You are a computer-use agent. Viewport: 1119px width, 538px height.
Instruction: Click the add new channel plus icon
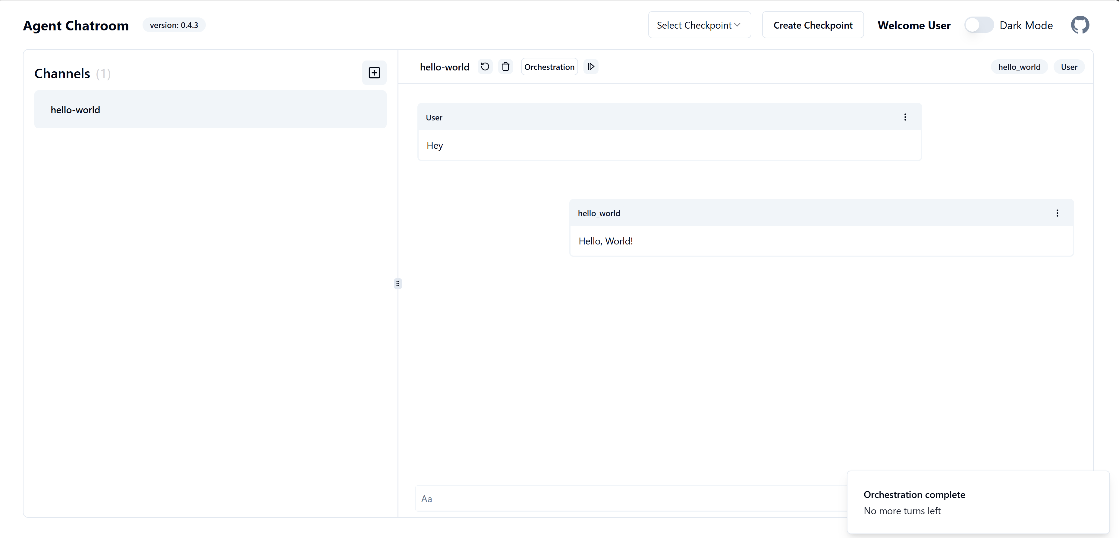pos(374,73)
